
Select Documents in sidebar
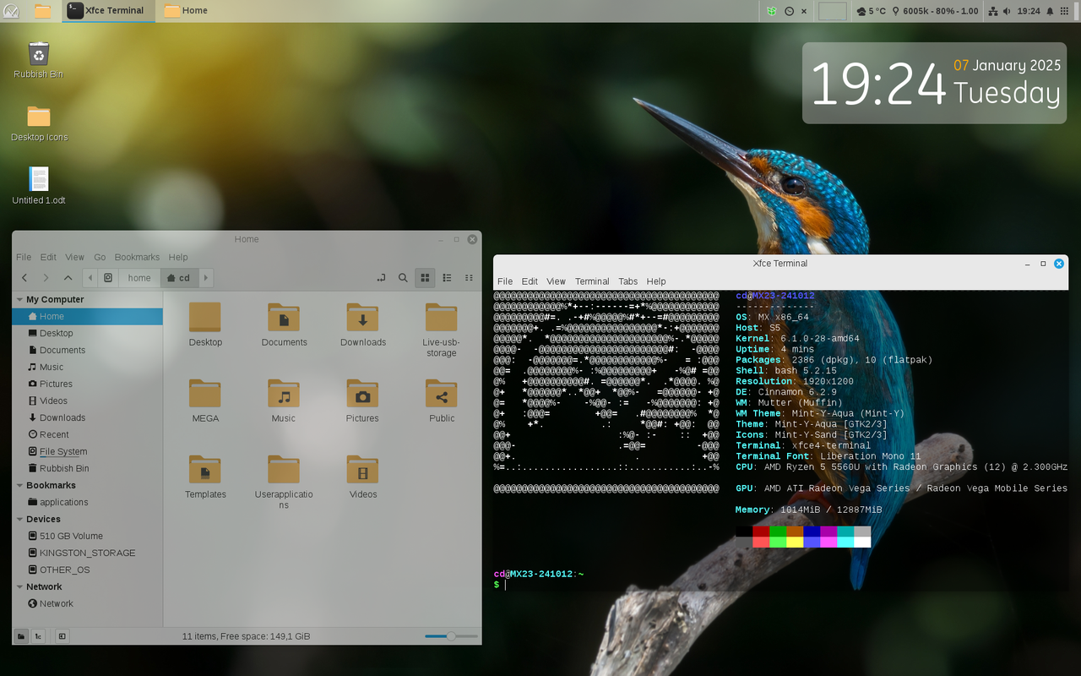point(87,350)
